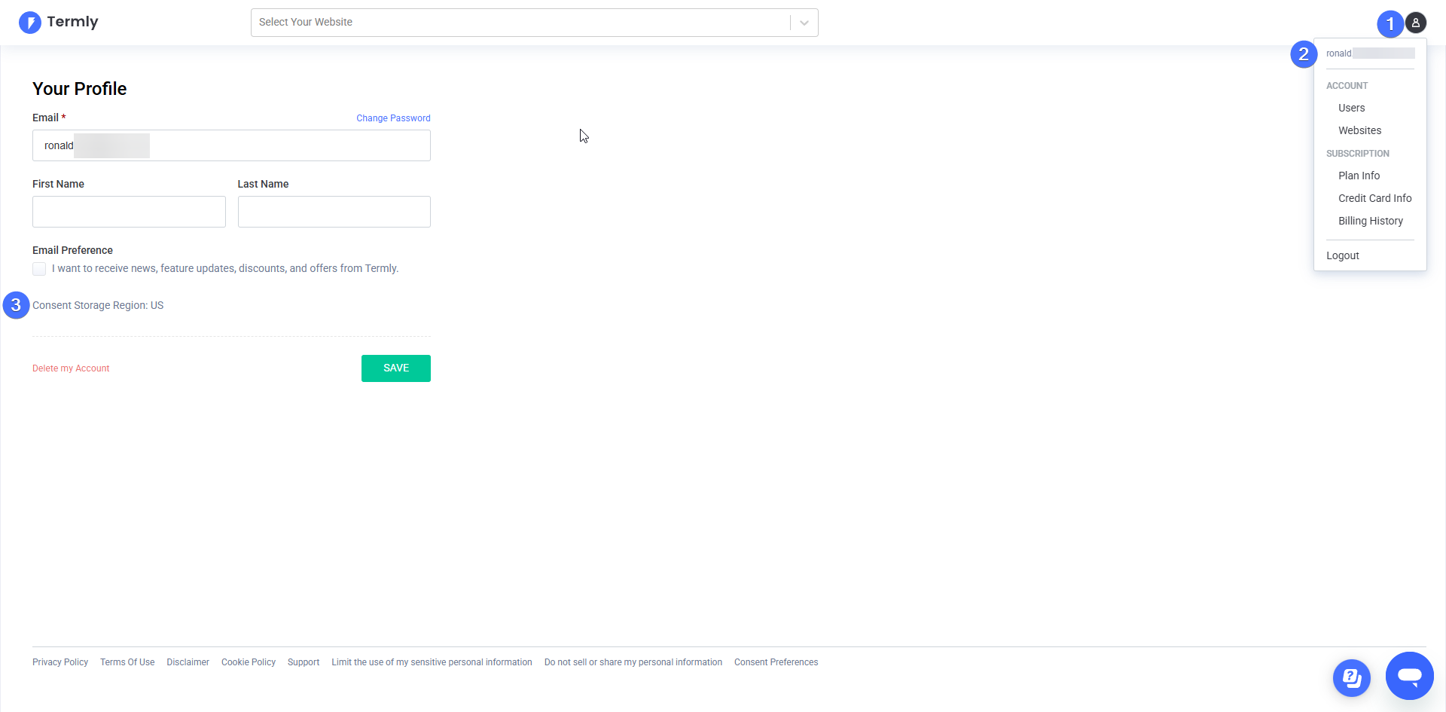Click the SUBSCRIPTION section header in menu
Image resolution: width=1446 pixels, height=712 pixels.
click(x=1357, y=154)
